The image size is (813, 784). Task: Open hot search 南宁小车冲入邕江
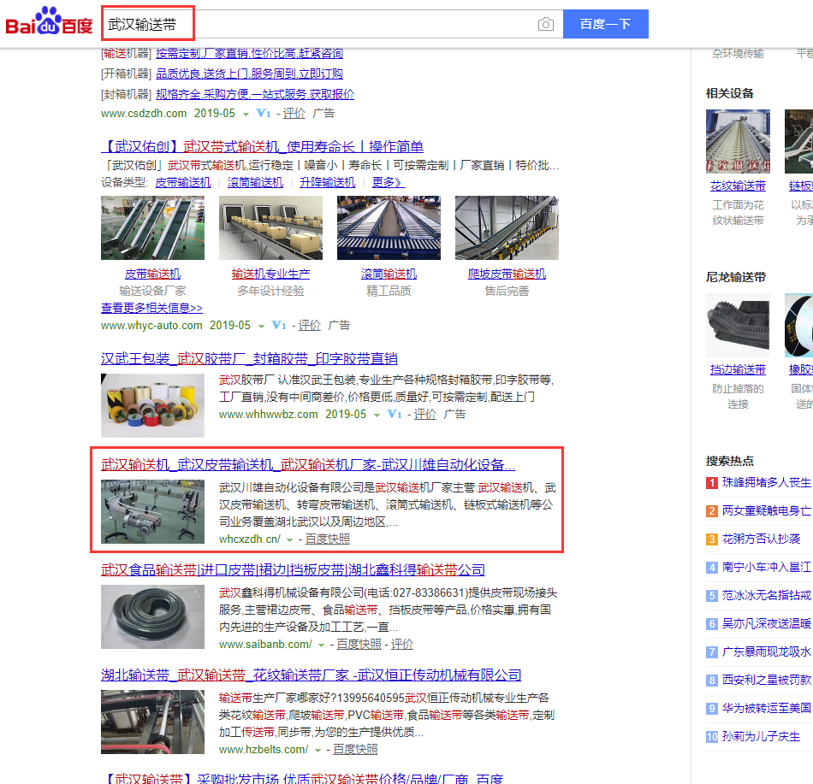point(766,568)
